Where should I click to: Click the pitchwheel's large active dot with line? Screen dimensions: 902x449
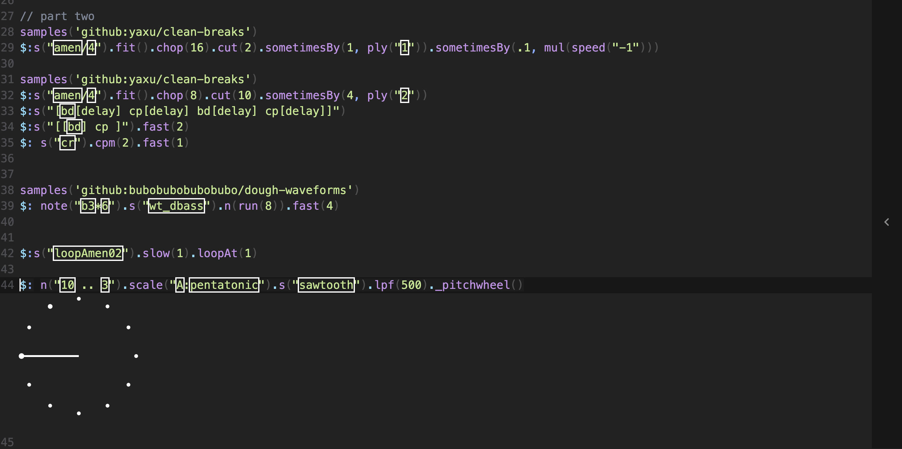[22, 356]
